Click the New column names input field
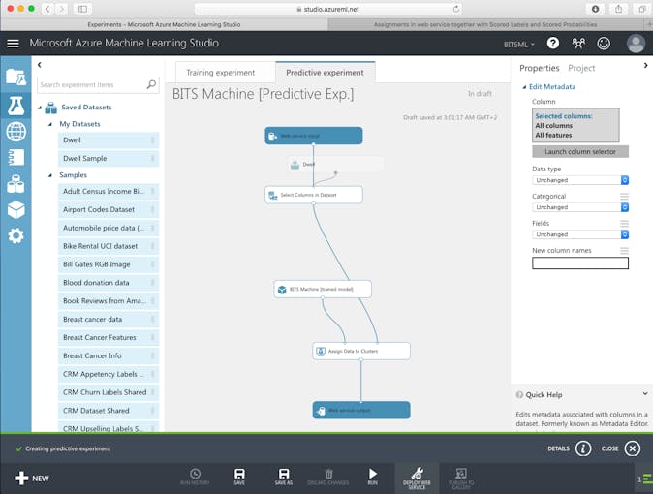 pyautogui.click(x=580, y=263)
